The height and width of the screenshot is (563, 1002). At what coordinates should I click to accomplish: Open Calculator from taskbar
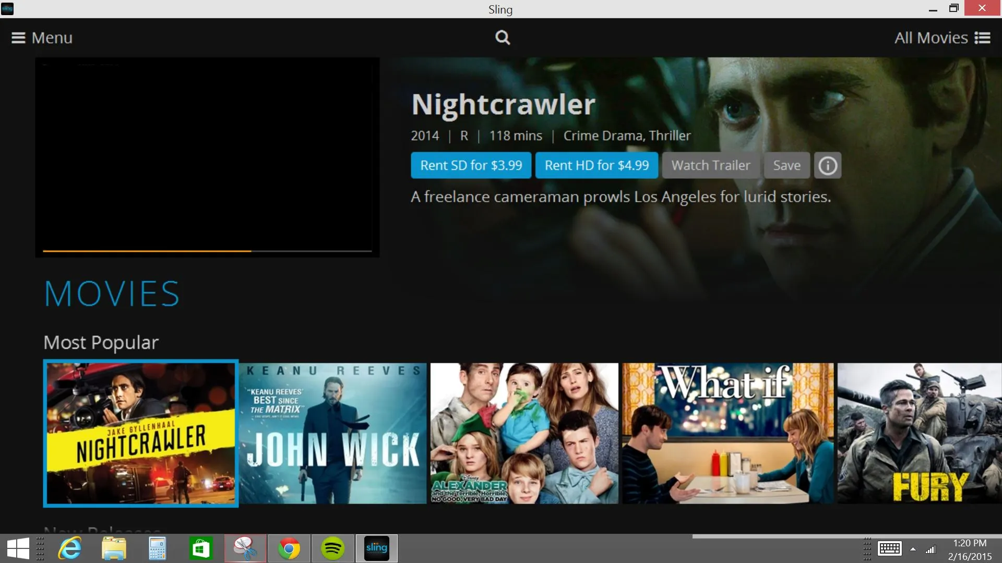[157, 548]
